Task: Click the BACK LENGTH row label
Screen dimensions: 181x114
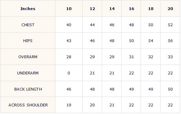Action: (x=28, y=89)
